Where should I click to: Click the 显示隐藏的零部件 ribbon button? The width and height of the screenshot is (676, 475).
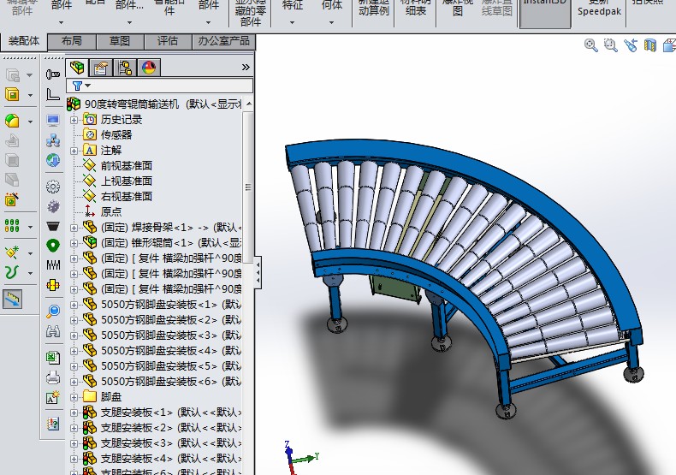coord(251,13)
